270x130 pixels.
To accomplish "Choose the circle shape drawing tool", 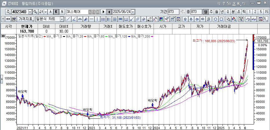I will [215, 19].
